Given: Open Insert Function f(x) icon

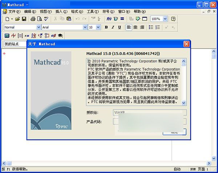Looking at the screenshot, I should (109, 19).
